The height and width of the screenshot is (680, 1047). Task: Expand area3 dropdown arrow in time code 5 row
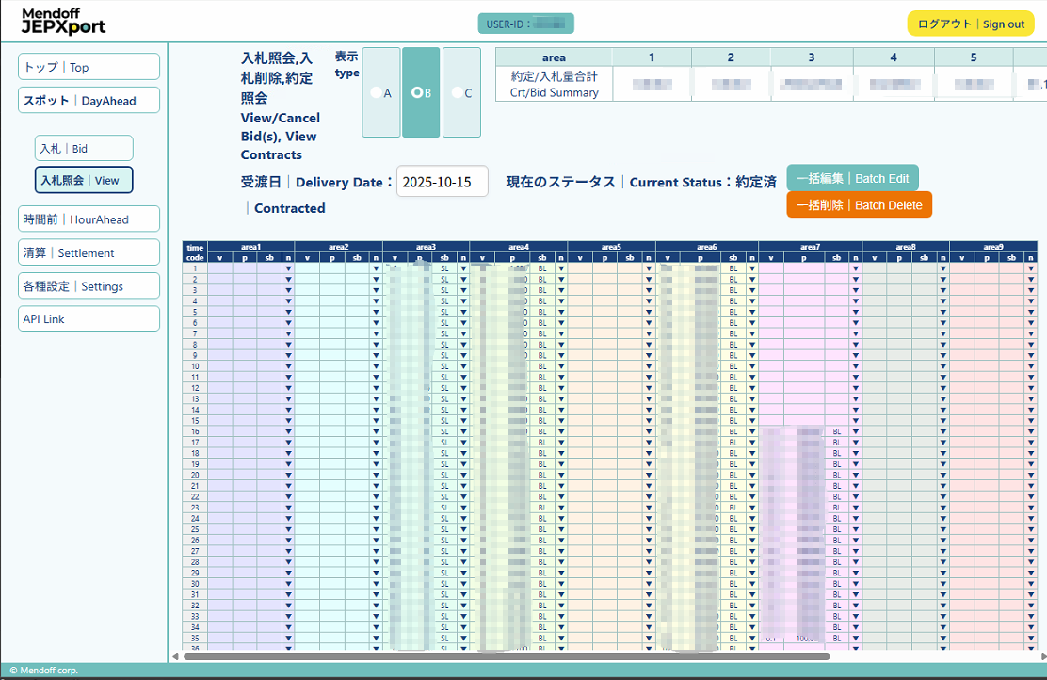[x=463, y=312]
